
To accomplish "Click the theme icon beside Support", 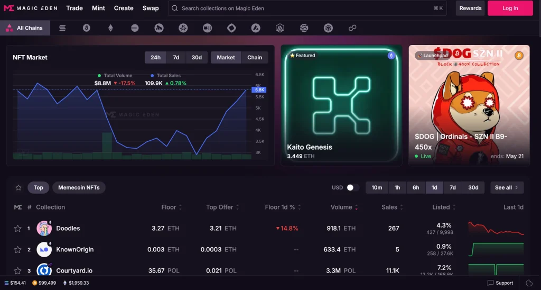I will [529, 283].
